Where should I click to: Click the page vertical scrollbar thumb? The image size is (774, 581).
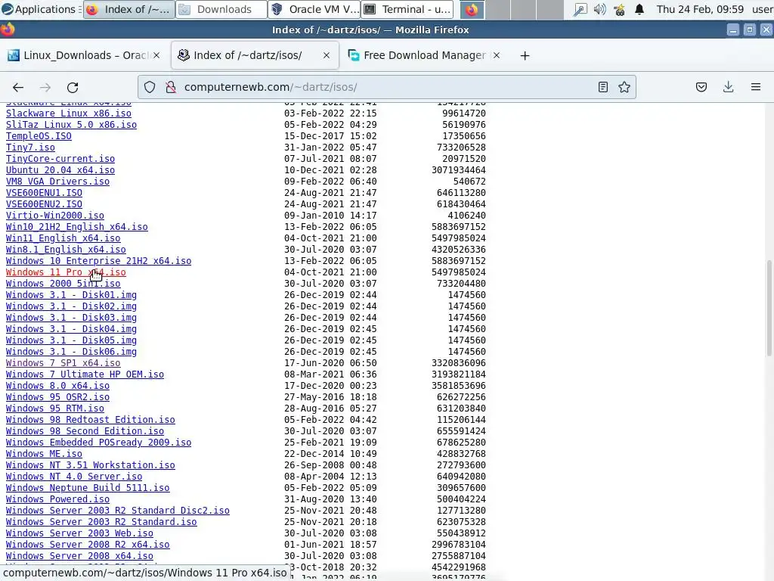[x=769, y=309]
